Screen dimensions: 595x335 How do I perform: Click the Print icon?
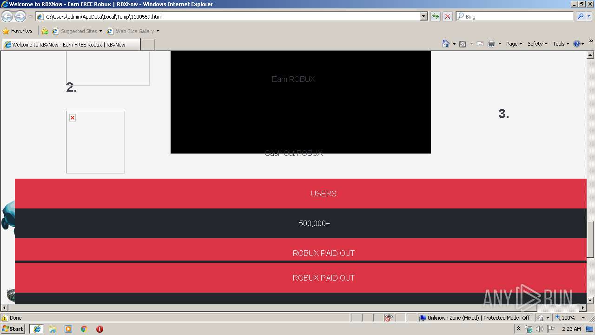[x=491, y=44]
